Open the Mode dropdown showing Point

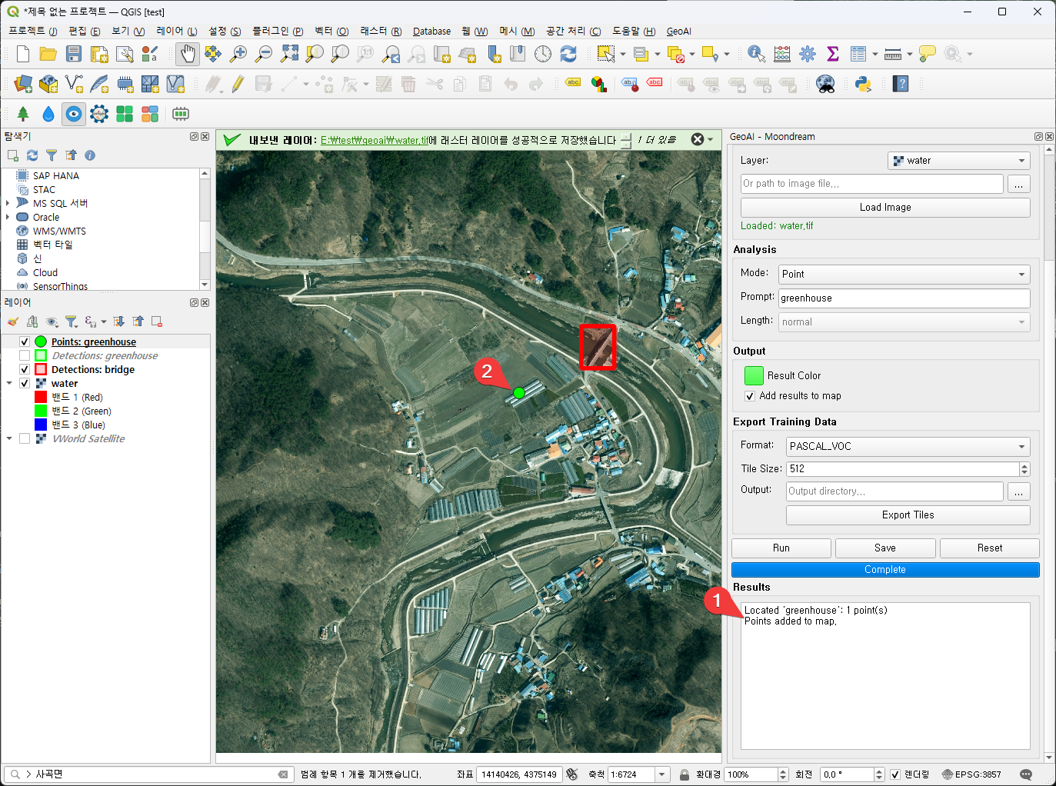(x=904, y=275)
